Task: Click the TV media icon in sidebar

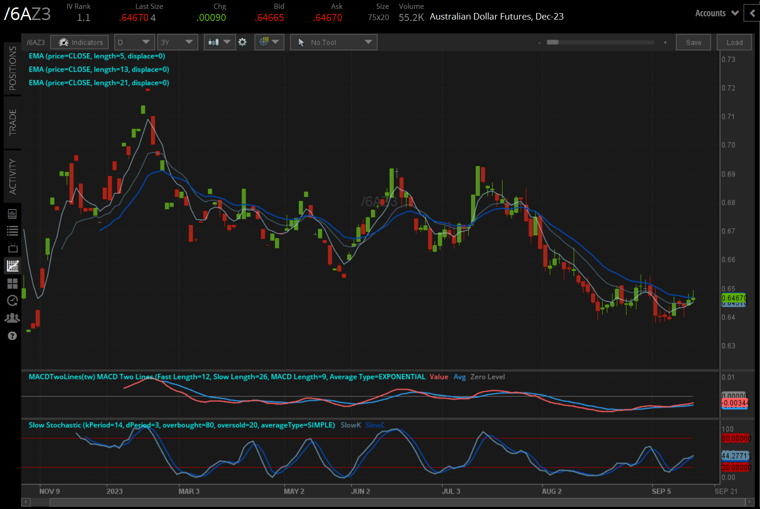Action: click(13, 248)
